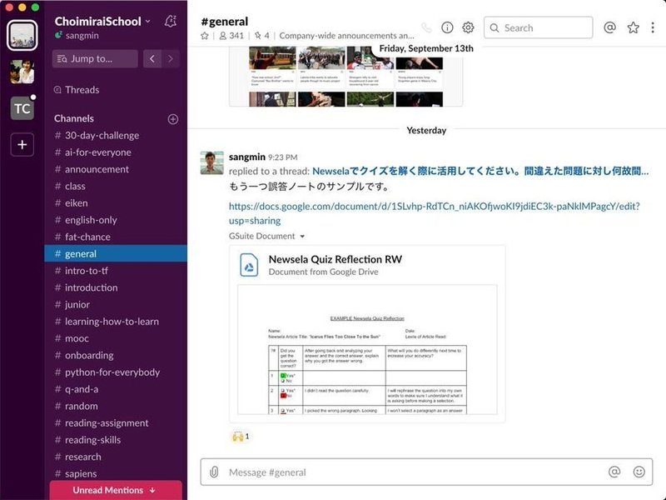Open q-and-a channel
Image resolution: width=666 pixels, height=500 pixels.
(x=116, y=389)
